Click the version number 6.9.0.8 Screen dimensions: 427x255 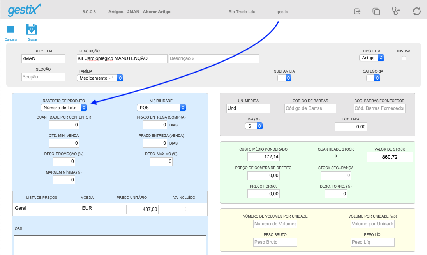(89, 12)
